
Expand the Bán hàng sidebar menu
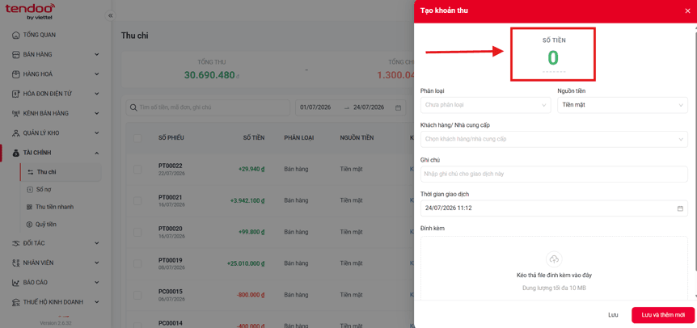pos(56,55)
